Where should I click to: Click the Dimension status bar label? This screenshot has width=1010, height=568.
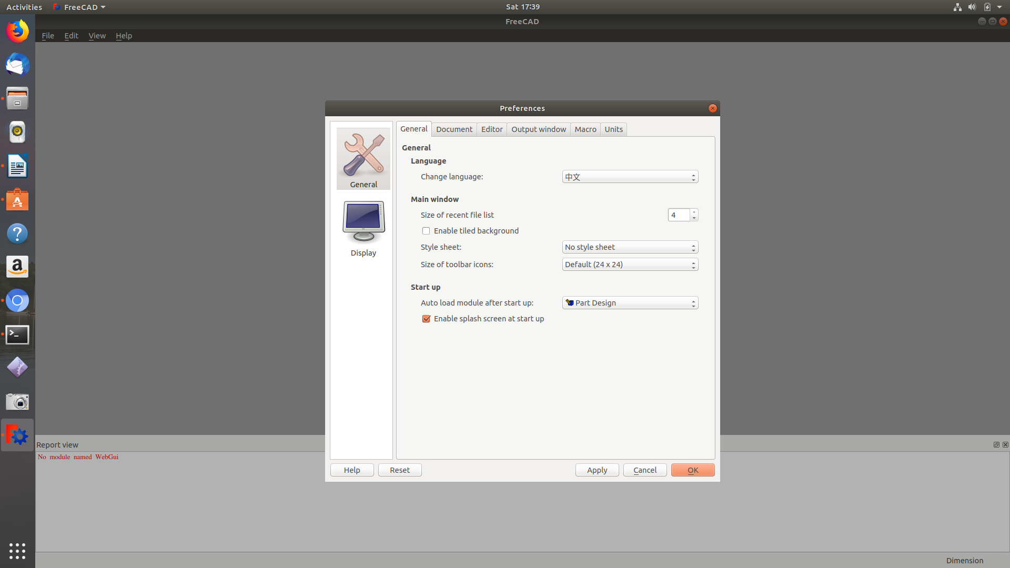click(x=965, y=561)
